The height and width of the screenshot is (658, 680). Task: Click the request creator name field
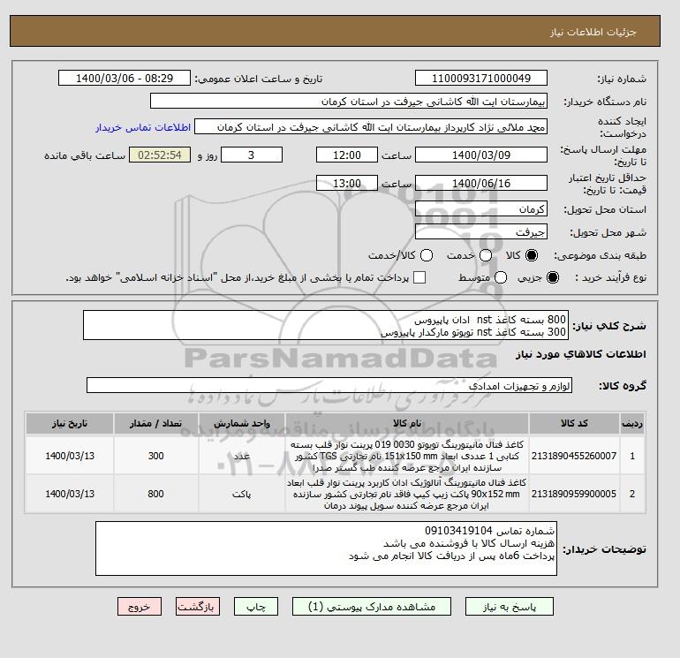coord(371,126)
